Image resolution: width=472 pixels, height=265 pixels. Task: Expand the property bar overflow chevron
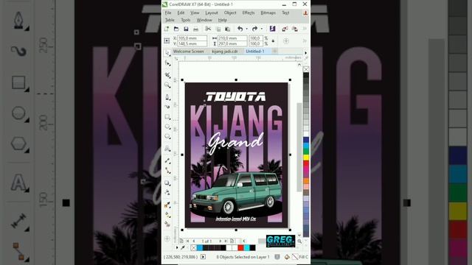pos(305,40)
